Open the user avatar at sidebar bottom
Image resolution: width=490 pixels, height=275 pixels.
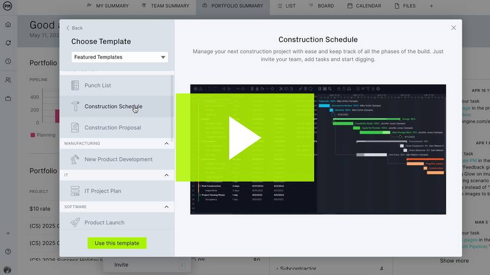(8, 270)
